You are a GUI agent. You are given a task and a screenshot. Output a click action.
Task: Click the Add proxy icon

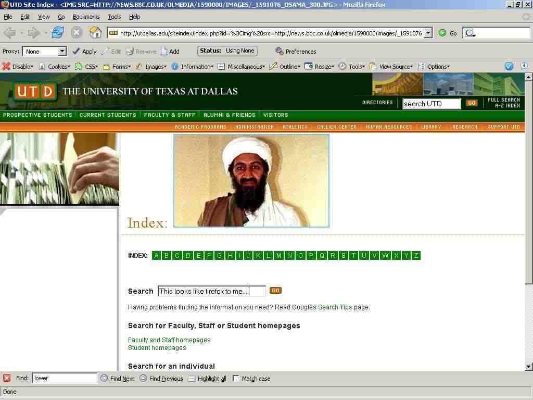click(164, 51)
